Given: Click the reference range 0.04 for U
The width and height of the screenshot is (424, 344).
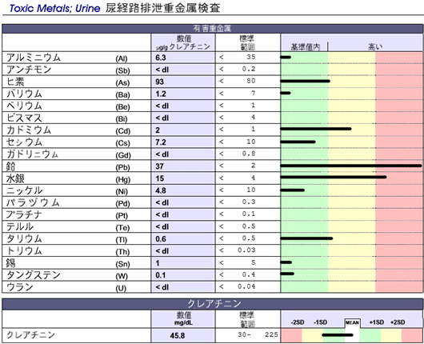Looking at the screenshot, I should click(x=246, y=286).
